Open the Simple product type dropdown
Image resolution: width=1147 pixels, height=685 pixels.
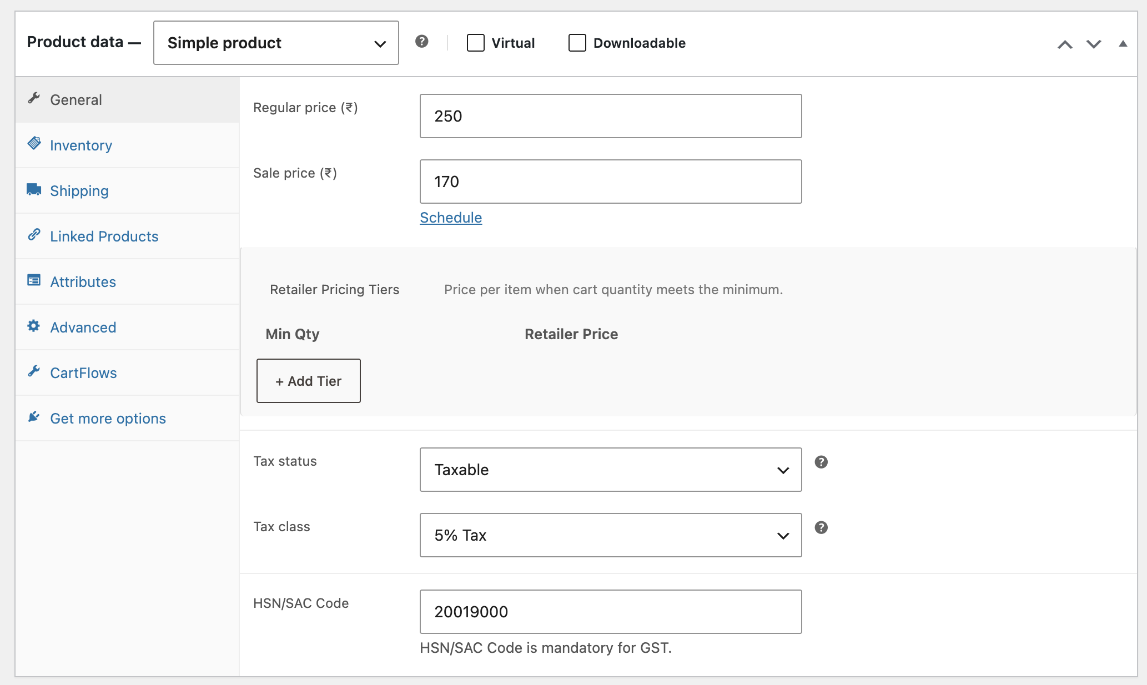[276, 43]
